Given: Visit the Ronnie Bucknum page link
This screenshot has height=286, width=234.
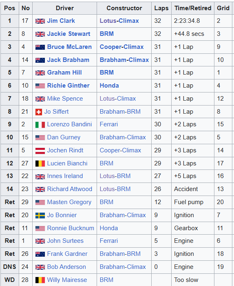Looking at the screenshot, I should click(71, 228).
